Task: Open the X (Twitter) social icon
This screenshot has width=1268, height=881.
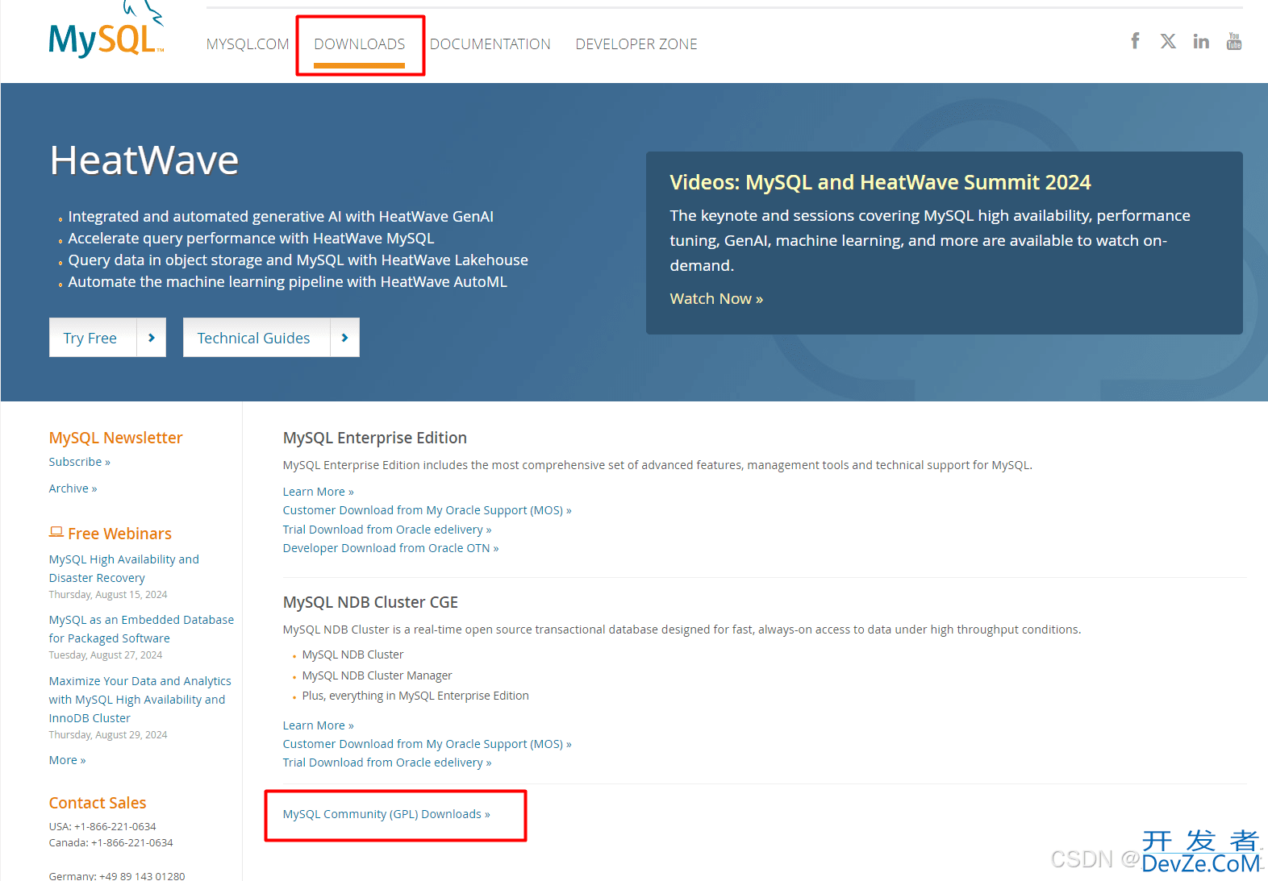Action: click(x=1168, y=41)
